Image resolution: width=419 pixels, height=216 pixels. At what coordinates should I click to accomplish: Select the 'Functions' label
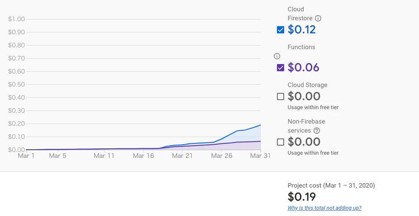[x=301, y=47]
